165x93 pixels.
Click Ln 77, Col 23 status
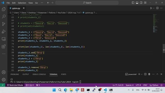point(118,85)
